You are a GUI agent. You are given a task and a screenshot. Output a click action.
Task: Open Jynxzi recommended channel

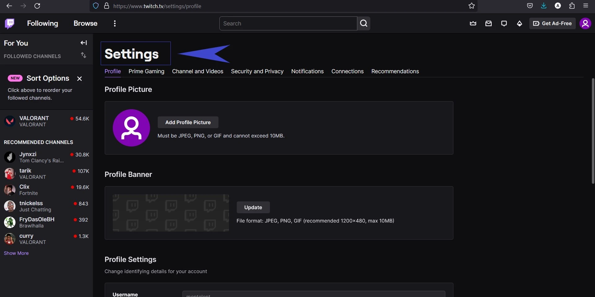(46, 157)
